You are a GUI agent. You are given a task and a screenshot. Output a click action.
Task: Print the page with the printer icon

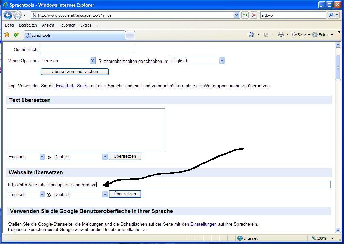281,35
